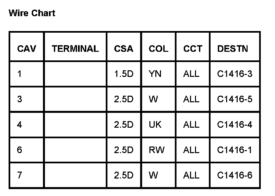Select the CAV column header
This screenshot has width=275, height=196.
(x=26, y=49)
